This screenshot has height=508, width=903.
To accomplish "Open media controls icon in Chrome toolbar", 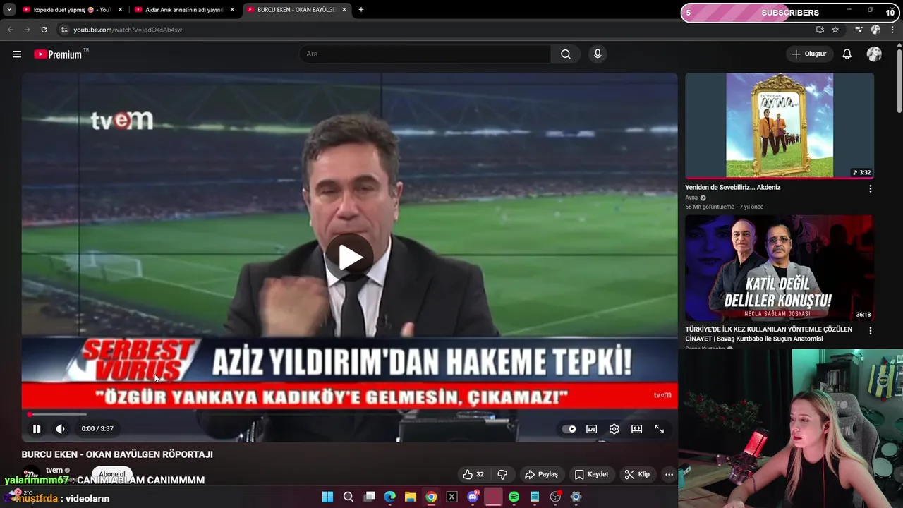I will [x=859, y=30].
